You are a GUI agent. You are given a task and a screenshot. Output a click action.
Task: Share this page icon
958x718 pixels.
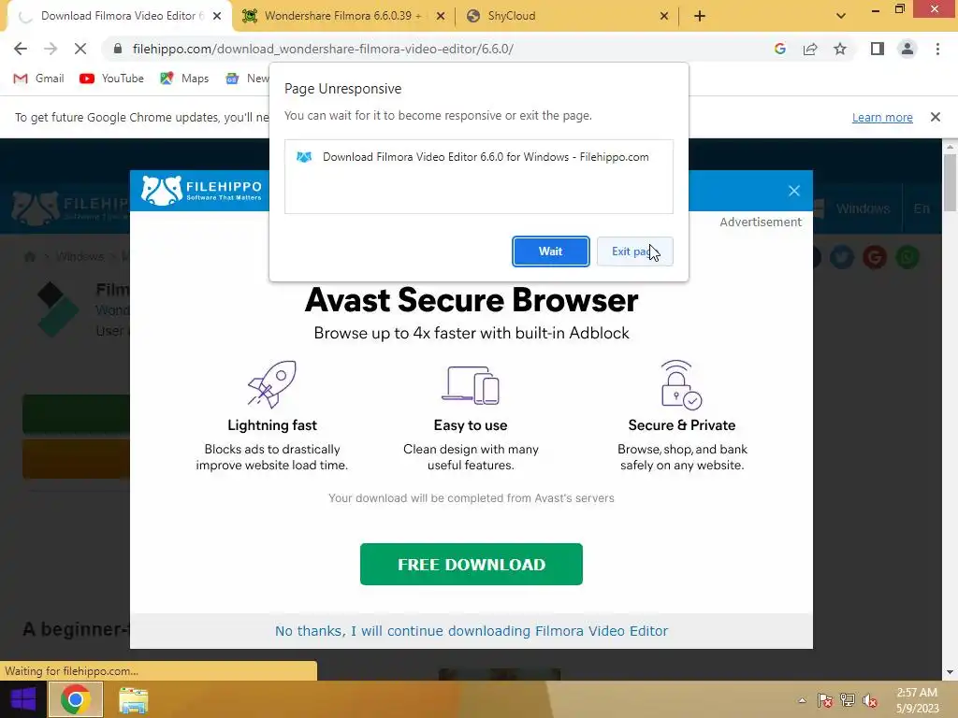click(x=810, y=49)
